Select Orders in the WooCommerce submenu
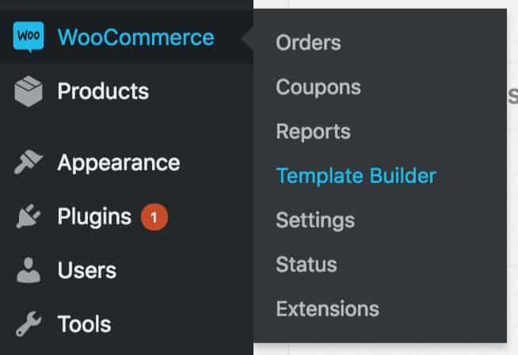The width and height of the screenshot is (518, 355). coord(308,43)
